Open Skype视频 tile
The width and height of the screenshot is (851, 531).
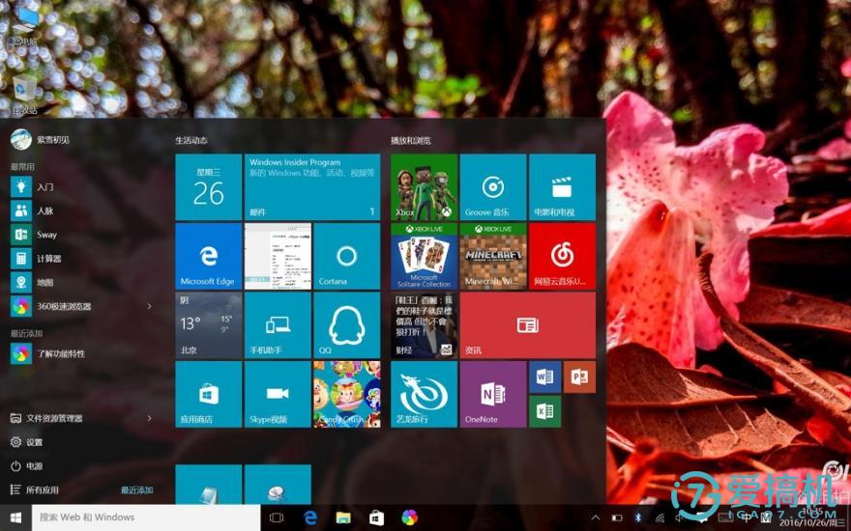coord(278,394)
